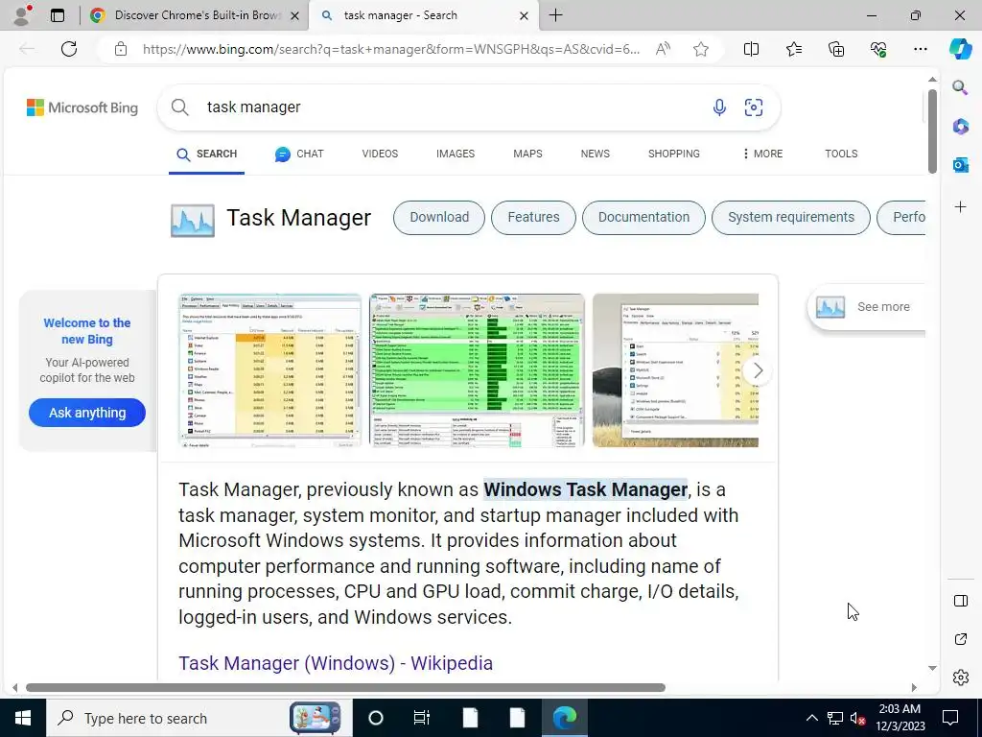Image resolution: width=982 pixels, height=737 pixels.
Task: Open sidebar Search icon
Action: (x=960, y=87)
